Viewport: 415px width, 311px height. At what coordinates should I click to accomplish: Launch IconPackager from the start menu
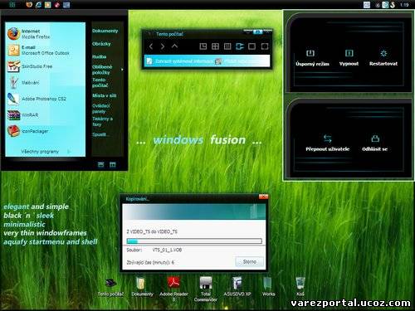click(27, 131)
